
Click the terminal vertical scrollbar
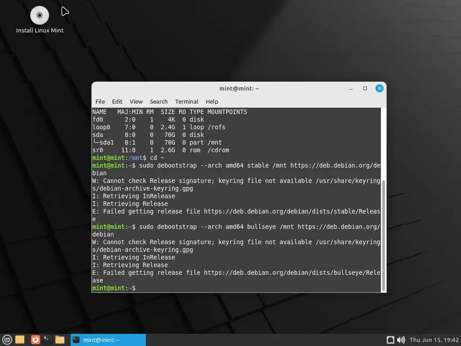point(383,235)
